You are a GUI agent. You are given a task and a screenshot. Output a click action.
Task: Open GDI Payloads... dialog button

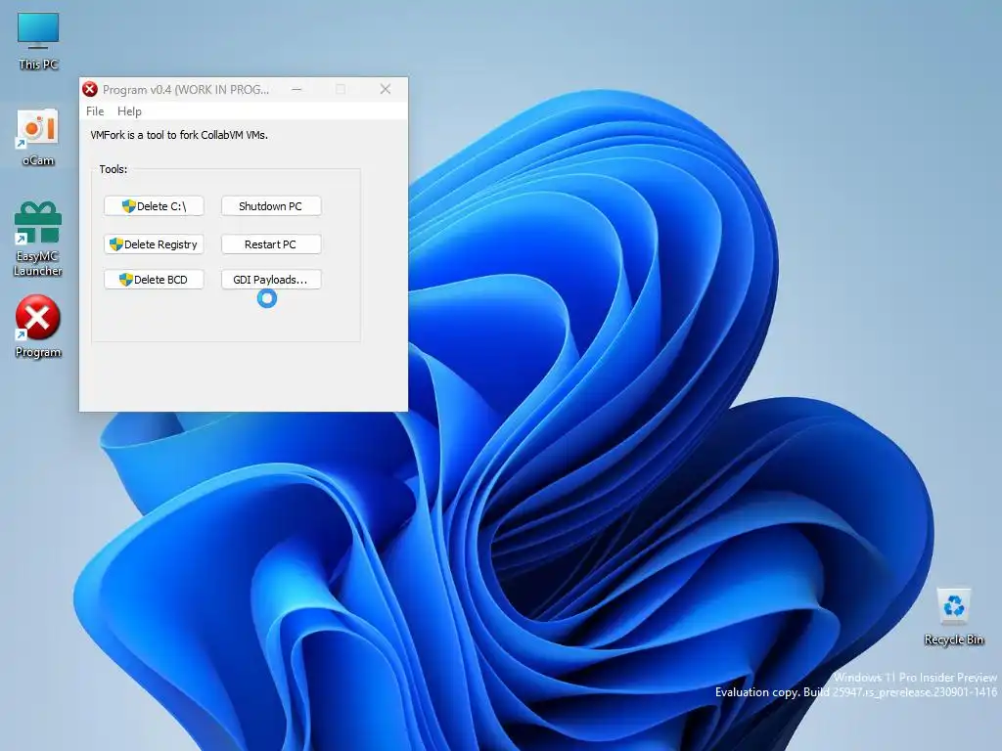coord(271,280)
